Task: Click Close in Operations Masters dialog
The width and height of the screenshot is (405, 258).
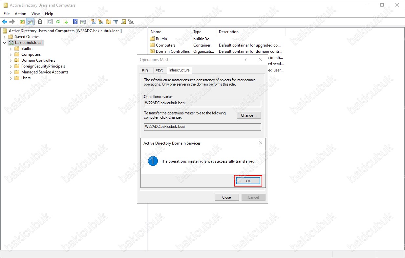Action: [226, 197]
